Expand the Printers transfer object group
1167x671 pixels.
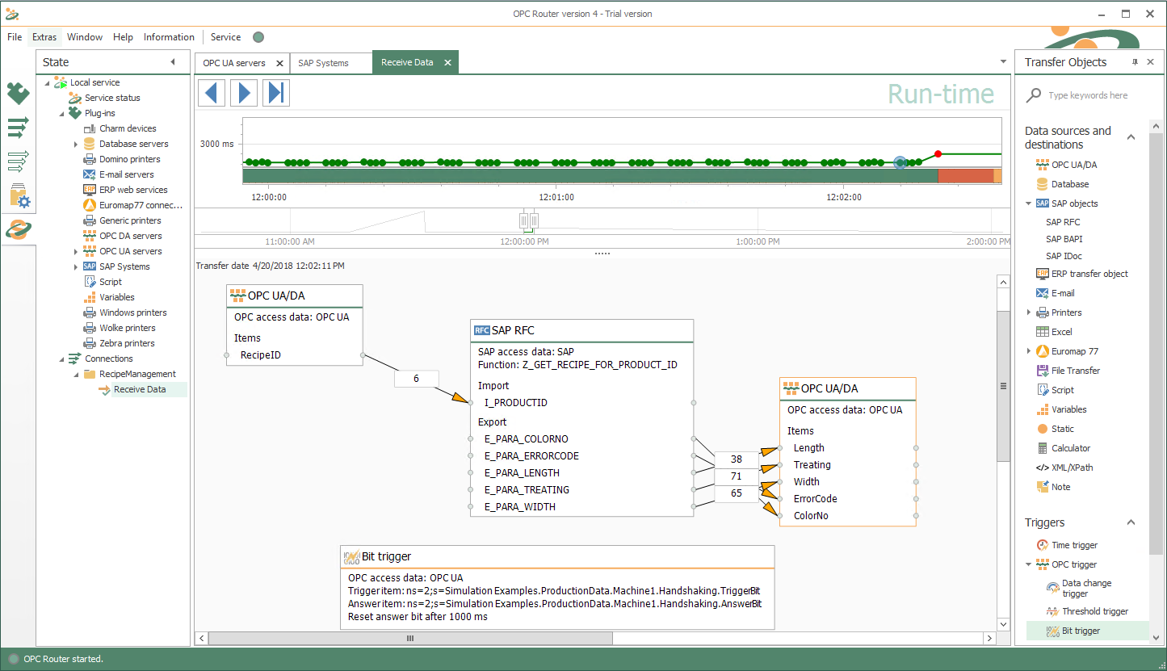click(1028, 312)
